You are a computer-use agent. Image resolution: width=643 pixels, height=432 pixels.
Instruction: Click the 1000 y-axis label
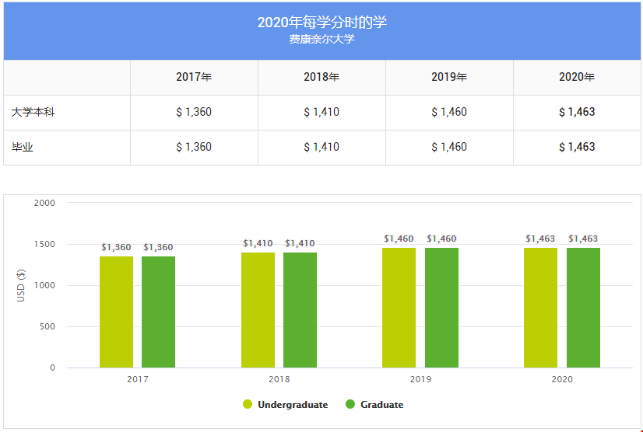click(44, 285)
